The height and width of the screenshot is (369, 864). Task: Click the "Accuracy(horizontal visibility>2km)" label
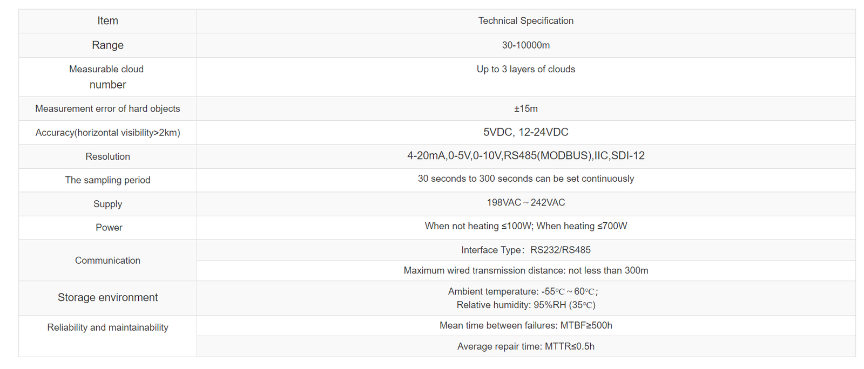coord(107,133)
